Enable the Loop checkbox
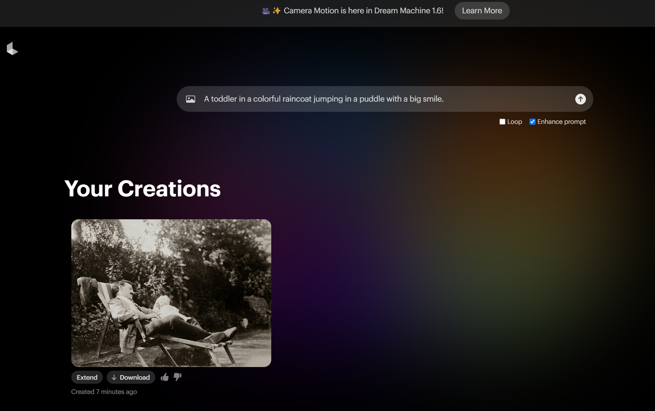 [x=502, y=122]
